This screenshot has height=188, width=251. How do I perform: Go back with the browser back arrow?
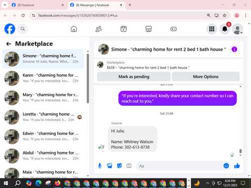click(x=6, y=16)
